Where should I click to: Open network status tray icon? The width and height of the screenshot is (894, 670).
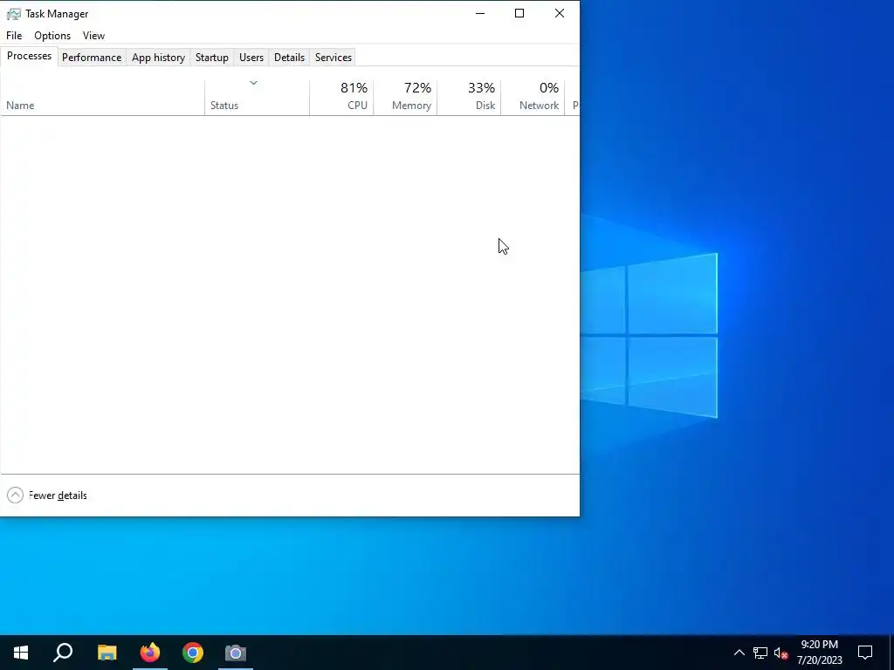(x=760, y=653)
